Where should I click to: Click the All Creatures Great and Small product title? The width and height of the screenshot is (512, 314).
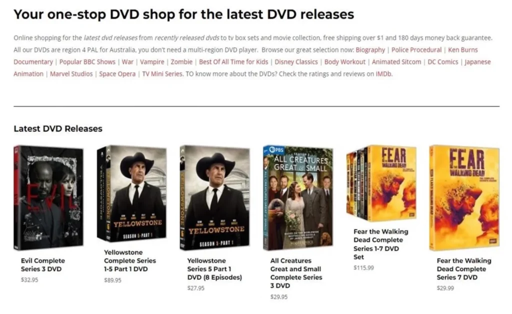coord(296,273)
